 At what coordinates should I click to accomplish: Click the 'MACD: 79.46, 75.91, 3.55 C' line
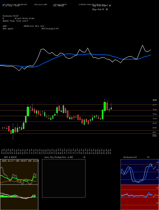coord(15,21)
